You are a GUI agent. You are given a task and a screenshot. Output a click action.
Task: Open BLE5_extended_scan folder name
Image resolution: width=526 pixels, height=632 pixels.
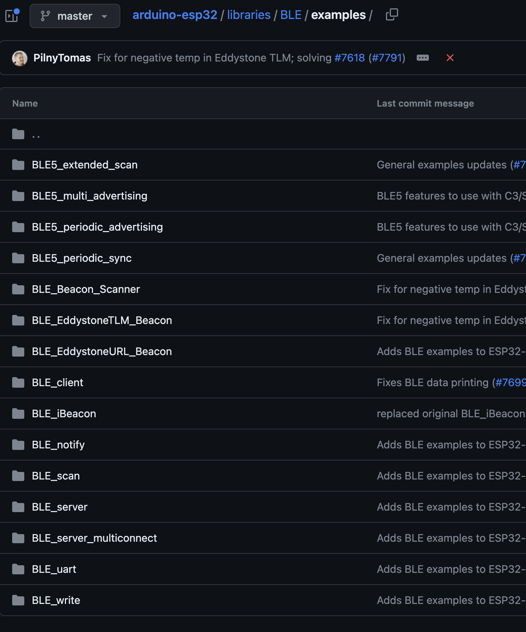(x=85, y=165)
